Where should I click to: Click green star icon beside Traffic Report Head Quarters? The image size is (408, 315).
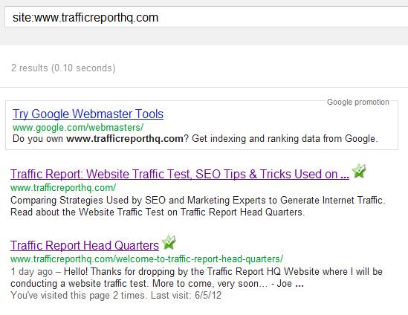[169, 242]
